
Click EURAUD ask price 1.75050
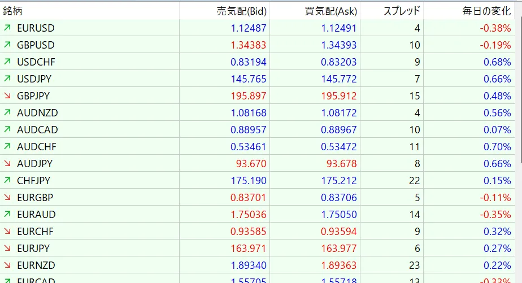(x=338, y=215)
